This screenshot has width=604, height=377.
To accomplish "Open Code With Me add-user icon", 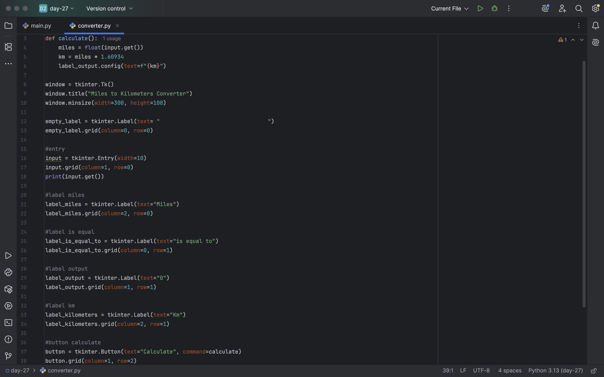I will pyautogui.click(x=562, y=9).
